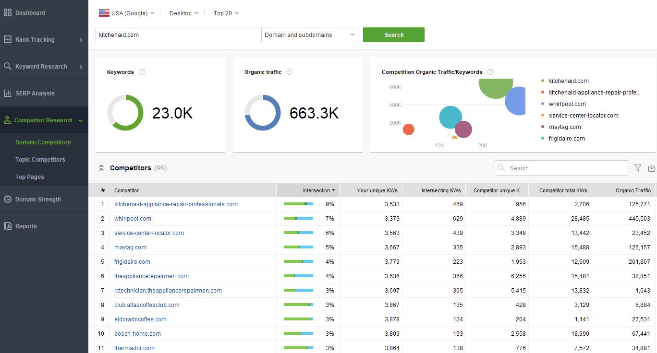
Task: Expand the Keyword Research submenu arrow
Action: [81, 67]
